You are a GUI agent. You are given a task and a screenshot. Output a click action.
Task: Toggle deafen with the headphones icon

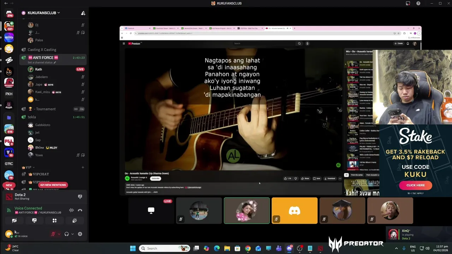[x=66, y=234]
